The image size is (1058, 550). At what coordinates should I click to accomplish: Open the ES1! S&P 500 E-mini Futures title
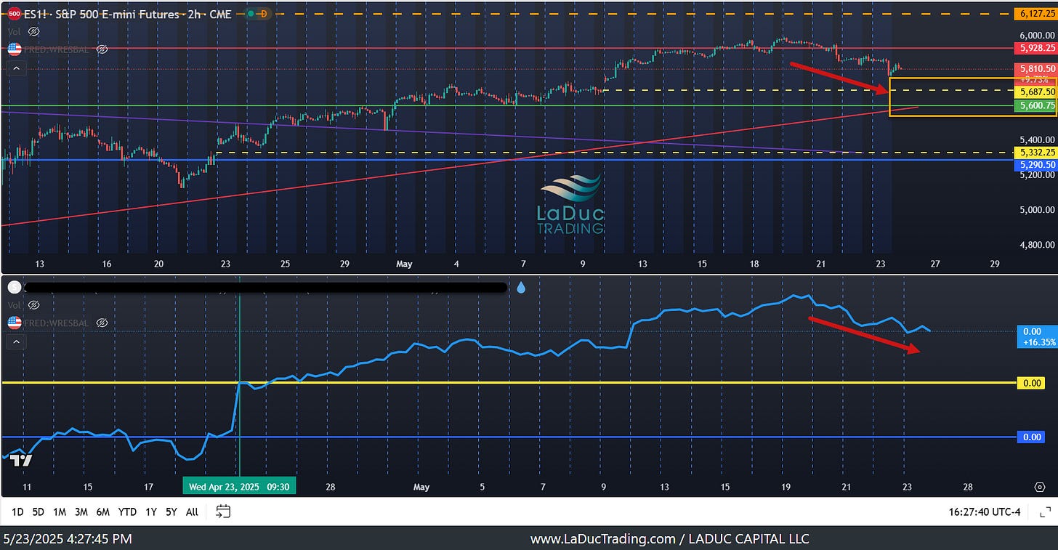pyautogui.click(x=127, y=14)
